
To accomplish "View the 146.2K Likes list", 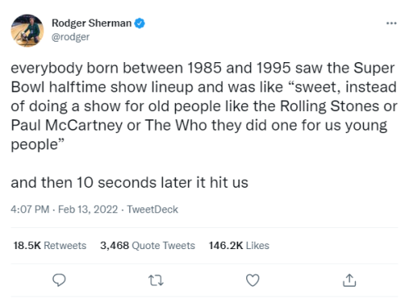I will pyautogui.click(x=239, y=246).
